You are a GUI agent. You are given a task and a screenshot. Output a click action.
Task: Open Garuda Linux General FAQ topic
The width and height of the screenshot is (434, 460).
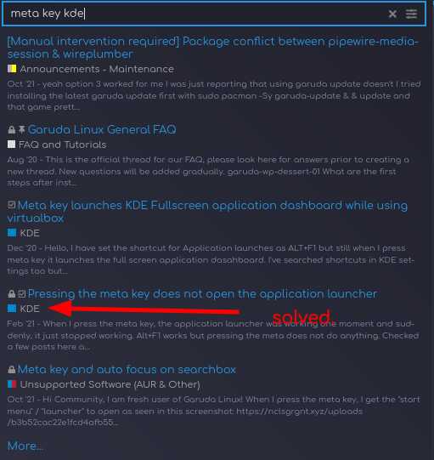click(x=102, y=130)
